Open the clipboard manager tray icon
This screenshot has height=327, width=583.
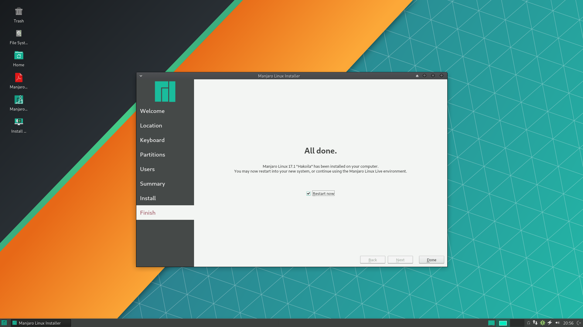pos(529,323)
